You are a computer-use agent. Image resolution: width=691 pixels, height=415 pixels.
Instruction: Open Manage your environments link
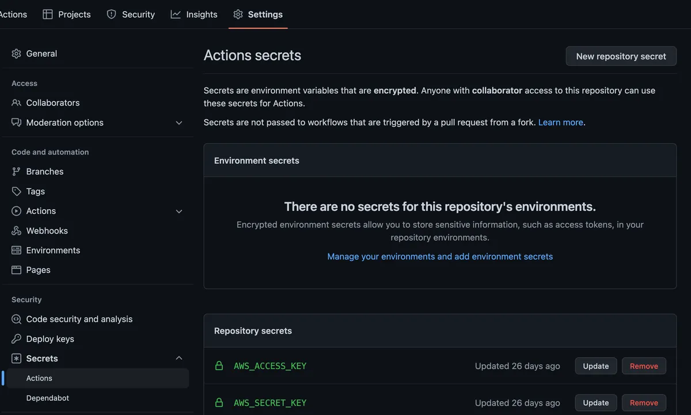[x=440, y=256]
